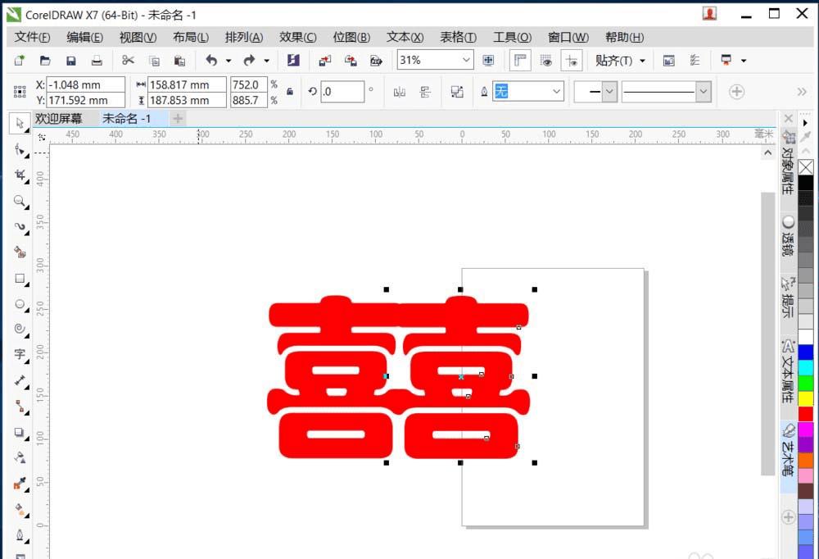Open the 编辑(E) menu
This screenshot has width=819, height=559.
tap(84, 37)
